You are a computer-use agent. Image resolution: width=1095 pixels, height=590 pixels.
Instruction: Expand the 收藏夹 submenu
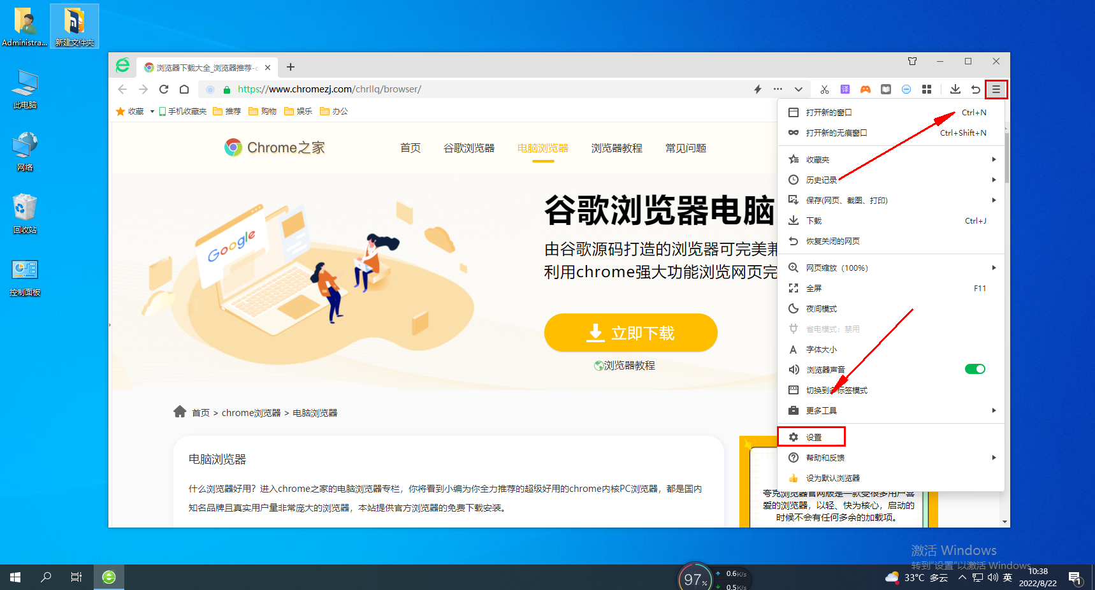click(x=891, y=159)
